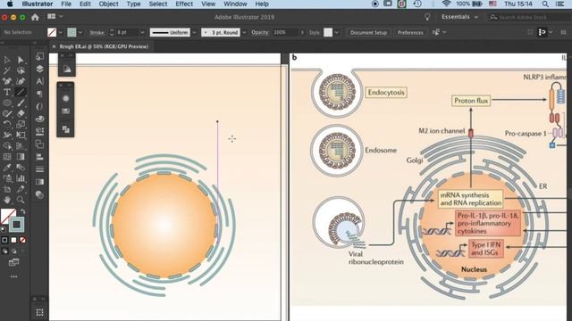The image size is (572, 321).
Task: Select the Pen tool
Action: pyautogui.click(x=7, y=81)
